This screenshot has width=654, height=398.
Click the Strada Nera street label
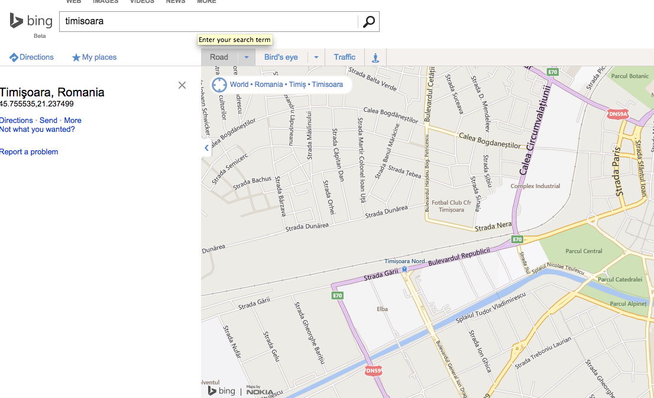pyautogui.click(x=493, y=226)
